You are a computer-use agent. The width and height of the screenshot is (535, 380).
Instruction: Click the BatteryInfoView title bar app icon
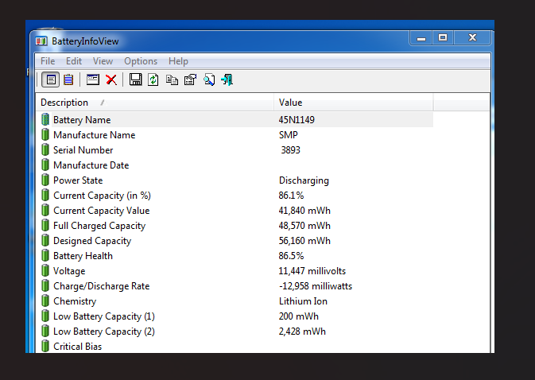pos(41,41)
